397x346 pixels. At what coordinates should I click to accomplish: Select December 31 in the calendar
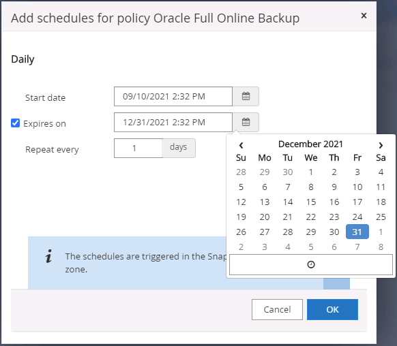pos(357,232)
